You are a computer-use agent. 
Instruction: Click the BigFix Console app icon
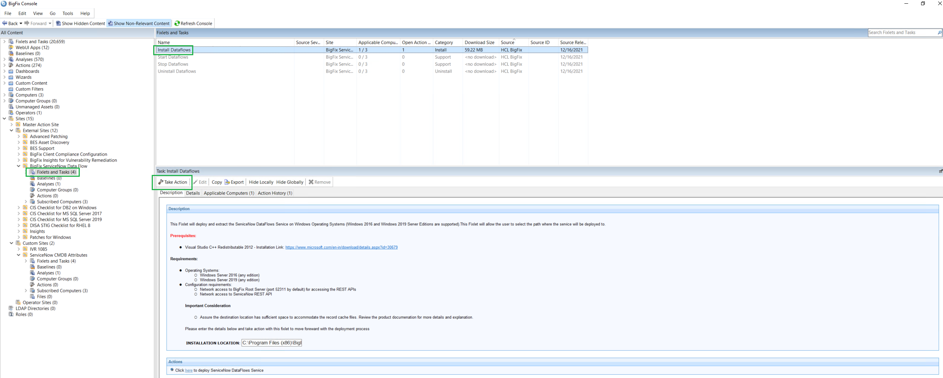click(4, 4)
